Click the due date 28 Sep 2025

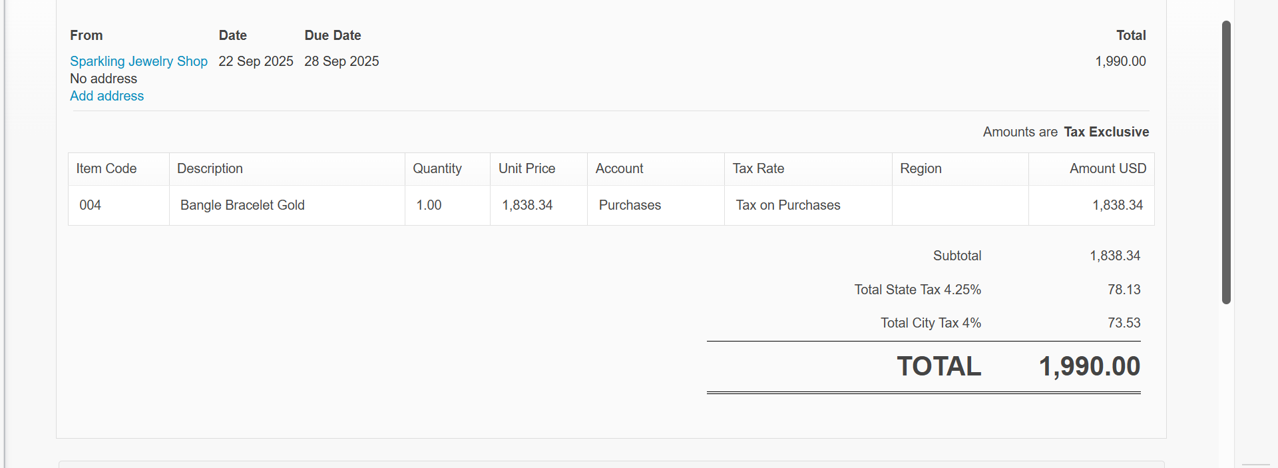coord(341,61)
